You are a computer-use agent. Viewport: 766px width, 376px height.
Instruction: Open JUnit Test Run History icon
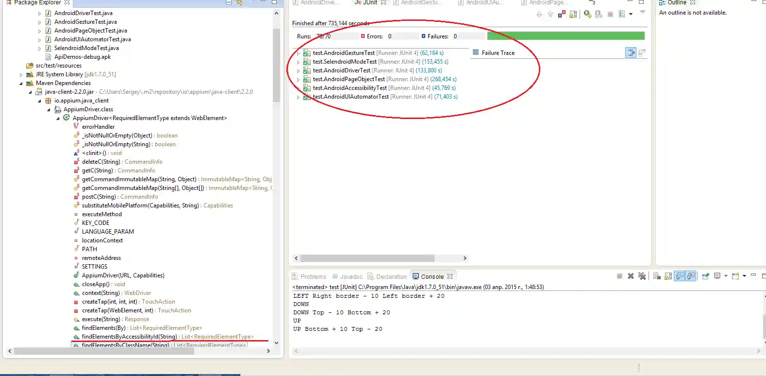[x=622, y=14]
